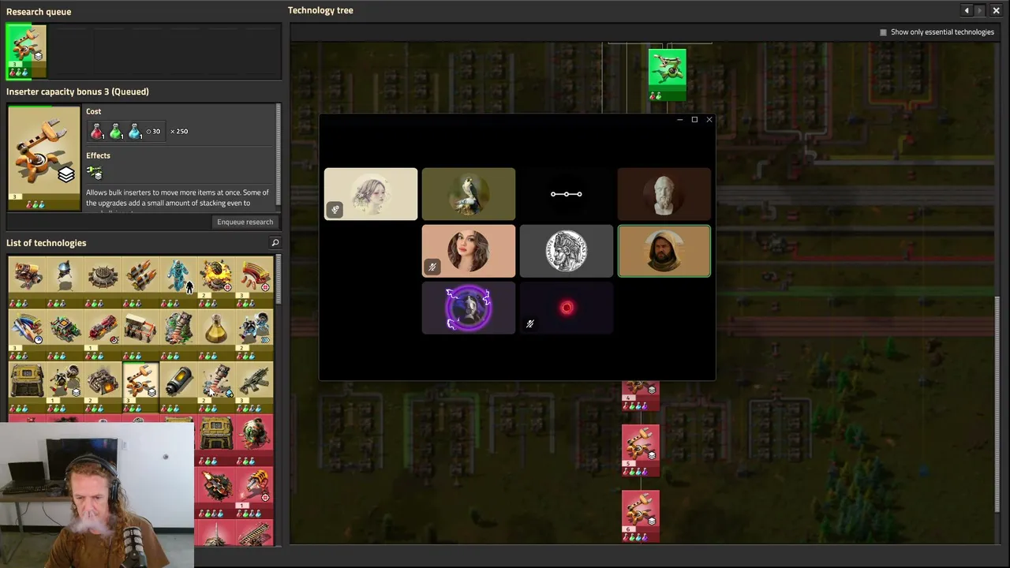Select the mining drill technology marked 2
This screenshot has height=568, width=1010.
click(216, 387)
